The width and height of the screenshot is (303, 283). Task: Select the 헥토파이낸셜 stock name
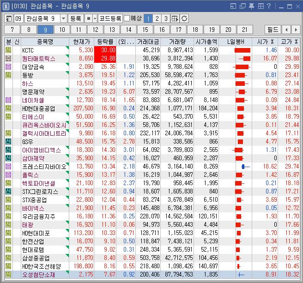point(39,183)
